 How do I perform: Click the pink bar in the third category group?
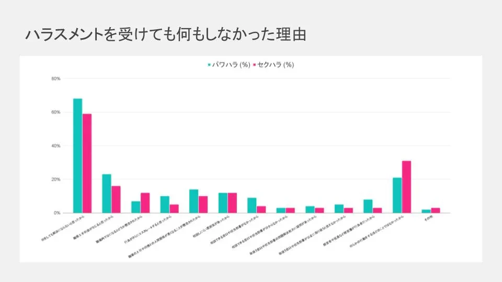(x=145, y=203)
